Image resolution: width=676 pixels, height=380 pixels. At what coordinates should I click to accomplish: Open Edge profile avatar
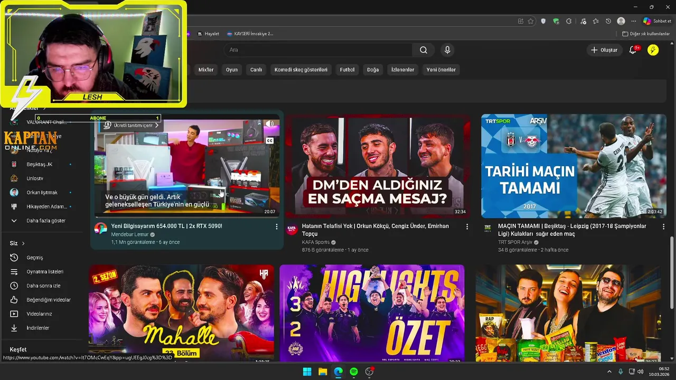(x=621, y=21)
